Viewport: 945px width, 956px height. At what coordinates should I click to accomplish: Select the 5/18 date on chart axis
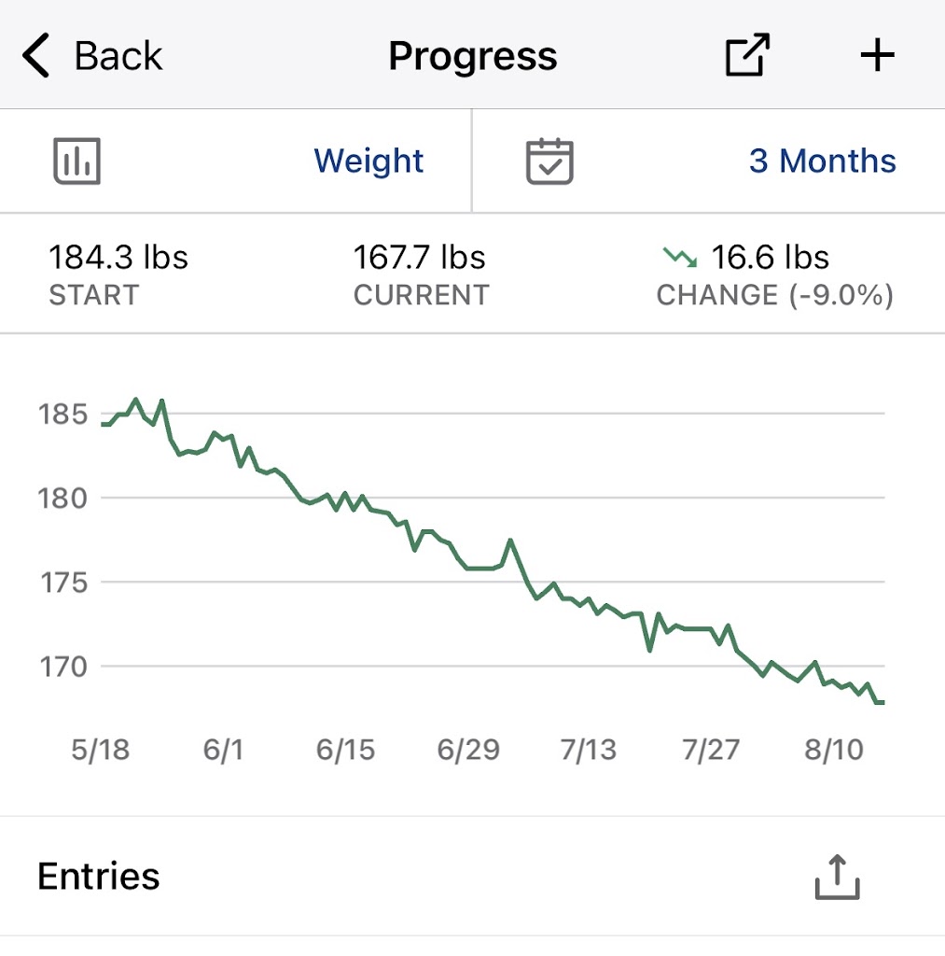101,750
